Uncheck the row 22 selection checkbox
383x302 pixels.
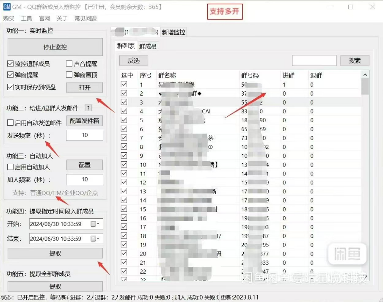[x=124, y=271]
